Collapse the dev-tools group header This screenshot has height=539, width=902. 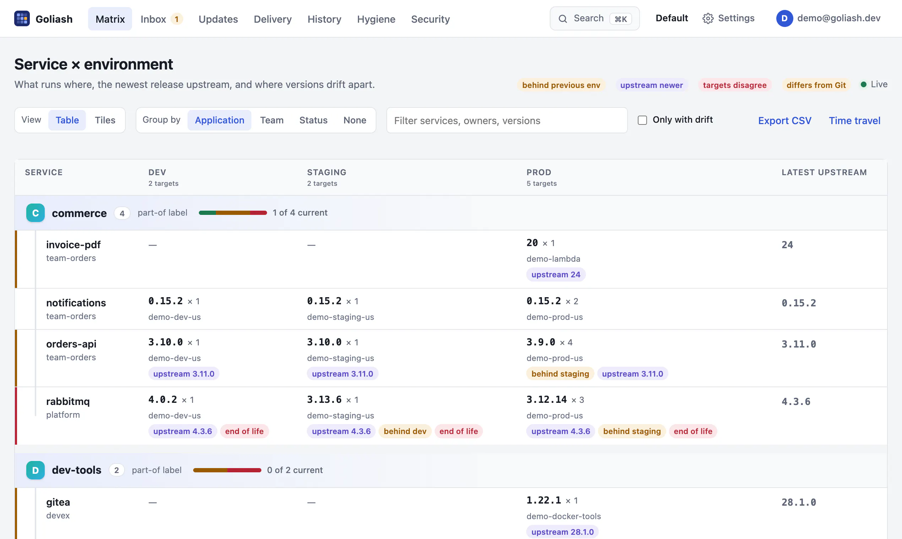[x=451, y=470]
